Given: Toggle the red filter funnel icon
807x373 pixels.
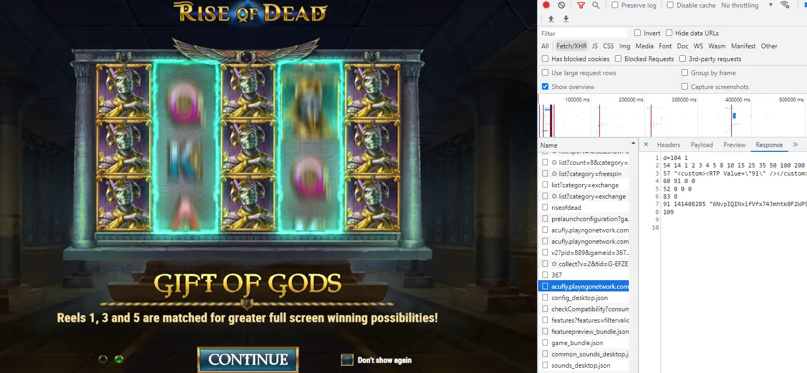Looking at the screenshot, I should coord(581,5).
